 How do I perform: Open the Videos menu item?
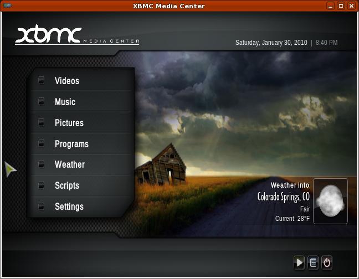click(x=82, y=80)
